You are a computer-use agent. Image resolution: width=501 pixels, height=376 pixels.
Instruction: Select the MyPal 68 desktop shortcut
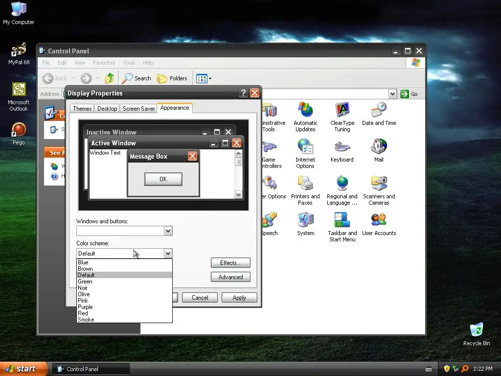(19, 54)
